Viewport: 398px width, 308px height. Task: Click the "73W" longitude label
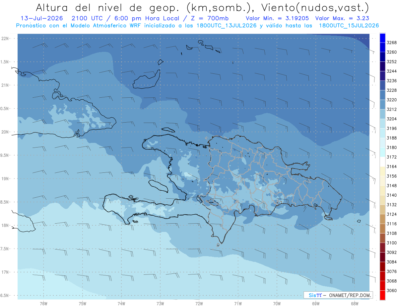[x=160, y=303]
